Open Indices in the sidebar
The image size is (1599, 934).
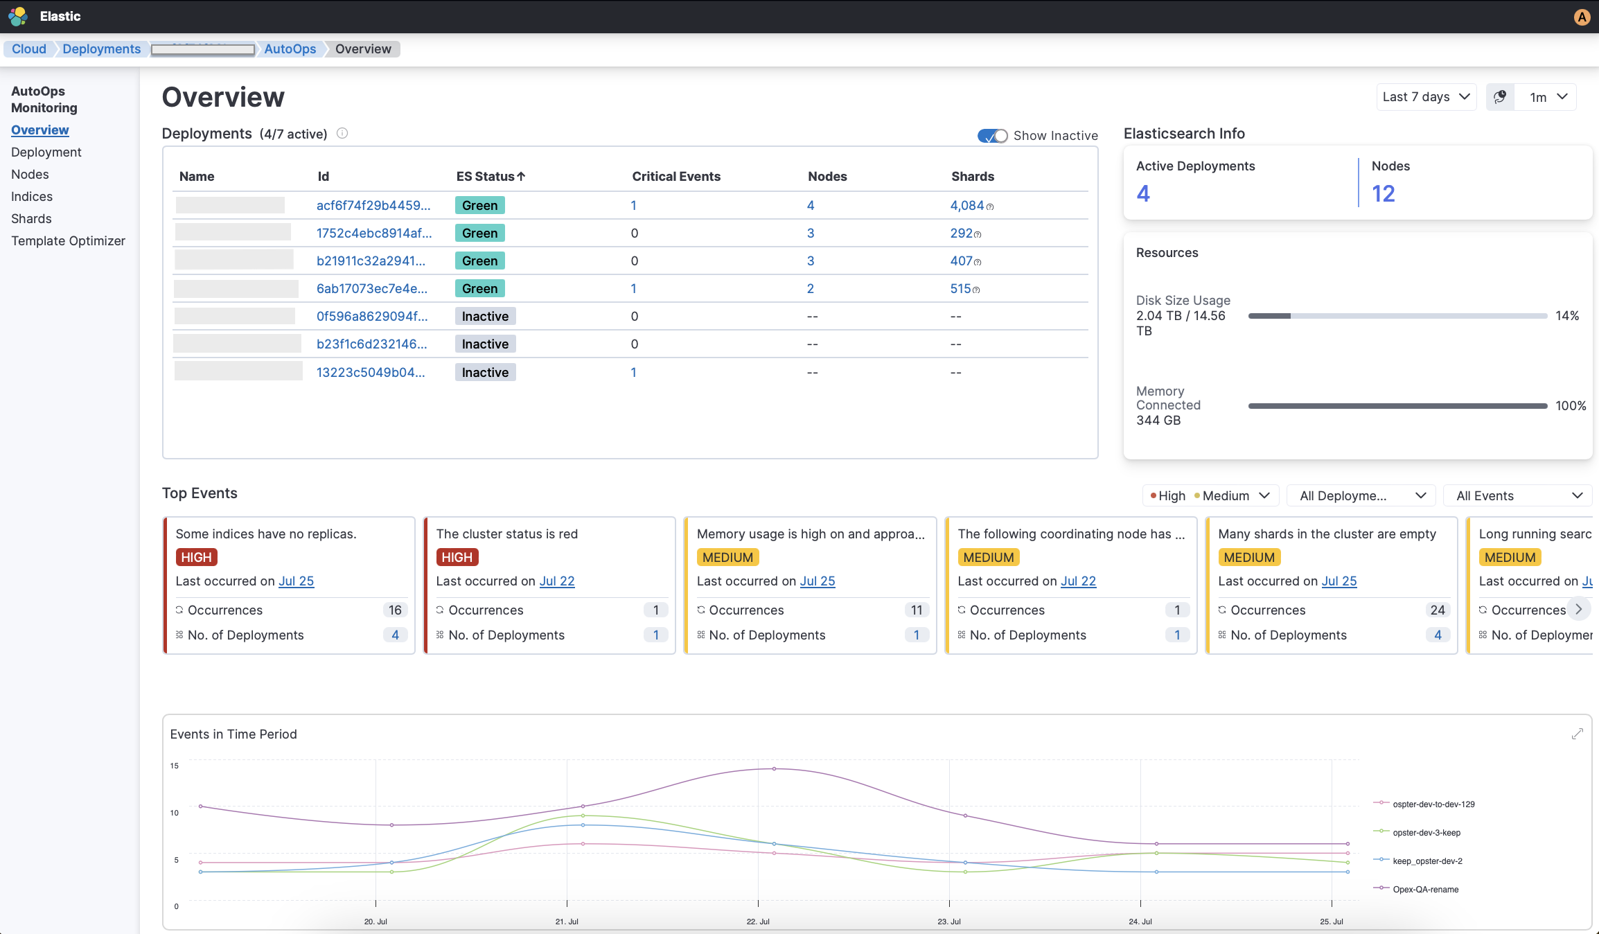coord(32,196)
